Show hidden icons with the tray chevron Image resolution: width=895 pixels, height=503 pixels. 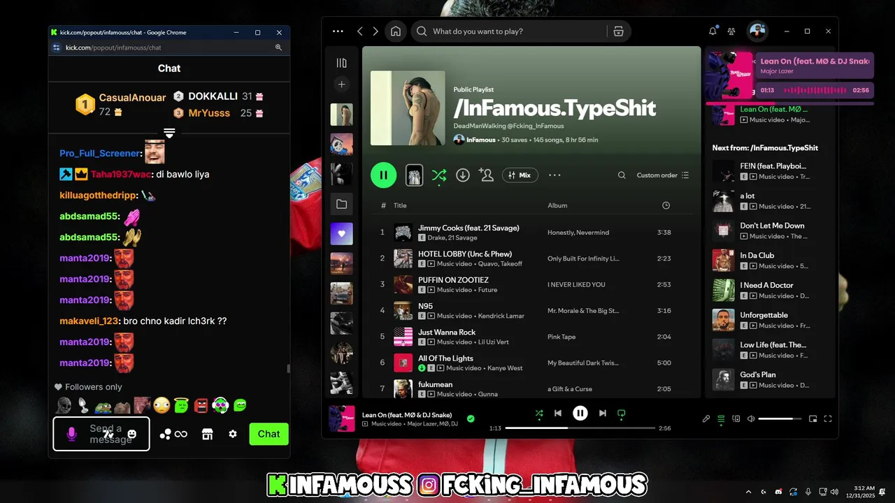click(x=748, y=492)
